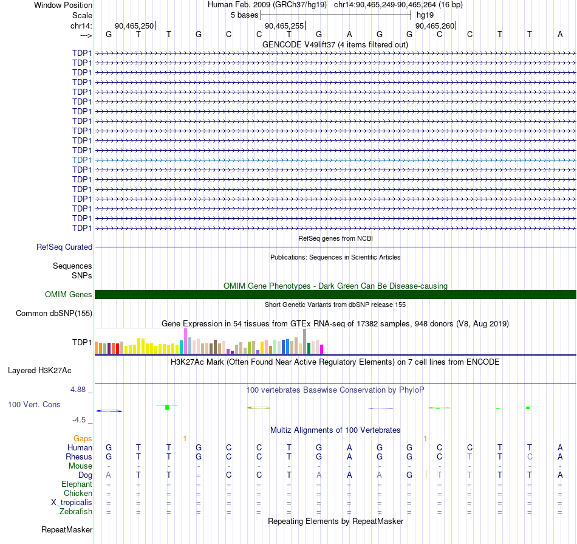The width and height of the screenshot is (577, 544).
Task: Click the 90,465,260 ruler position
Action: click(x=435, y=26)
